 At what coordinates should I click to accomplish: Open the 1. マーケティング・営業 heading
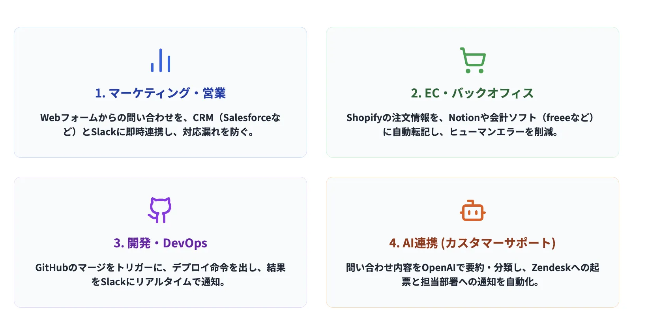coord(161,93)
